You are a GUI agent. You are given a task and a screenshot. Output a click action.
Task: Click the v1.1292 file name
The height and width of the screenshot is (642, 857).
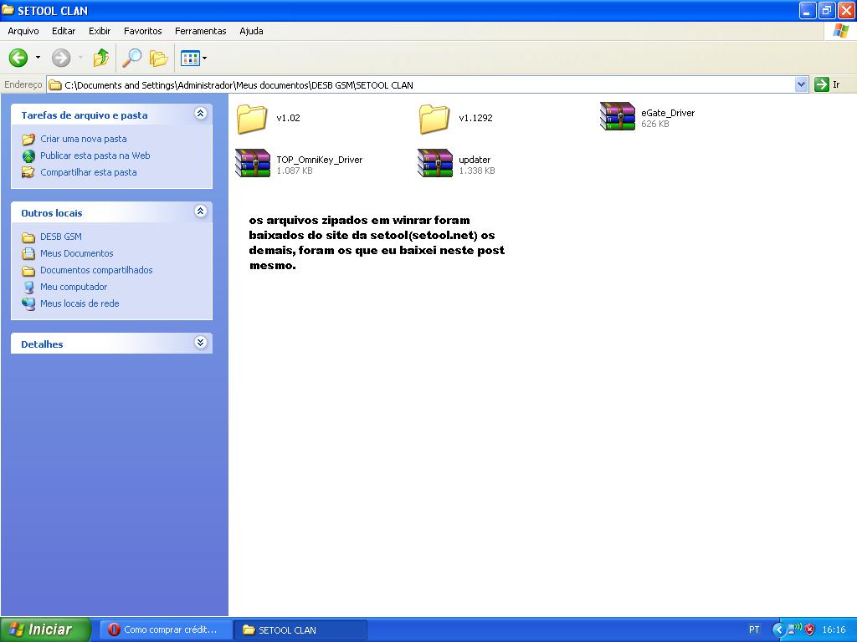click(x=475, y=118)
